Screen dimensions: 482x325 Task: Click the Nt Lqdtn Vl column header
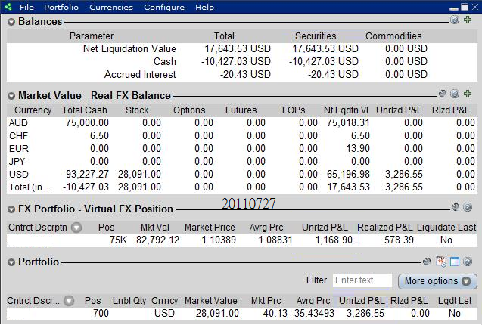(346, 110)
